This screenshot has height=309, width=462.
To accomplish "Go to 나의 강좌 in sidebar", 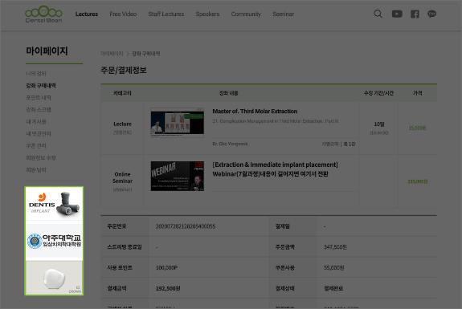I will click(x=36, y=74).
